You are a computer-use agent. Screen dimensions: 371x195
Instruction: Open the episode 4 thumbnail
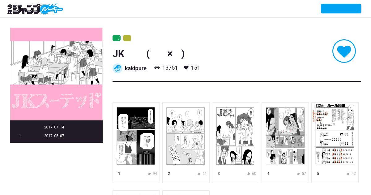(285, 136)
